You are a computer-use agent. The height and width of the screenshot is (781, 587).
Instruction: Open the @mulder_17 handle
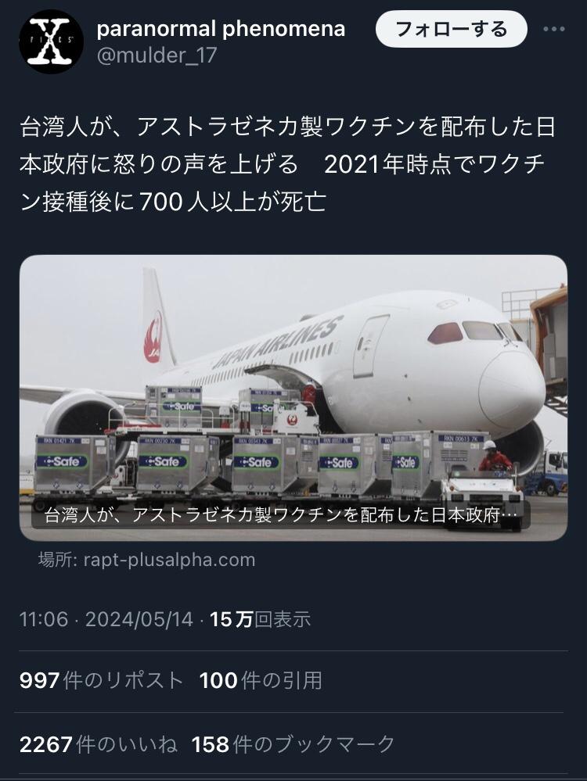(157, 56)
